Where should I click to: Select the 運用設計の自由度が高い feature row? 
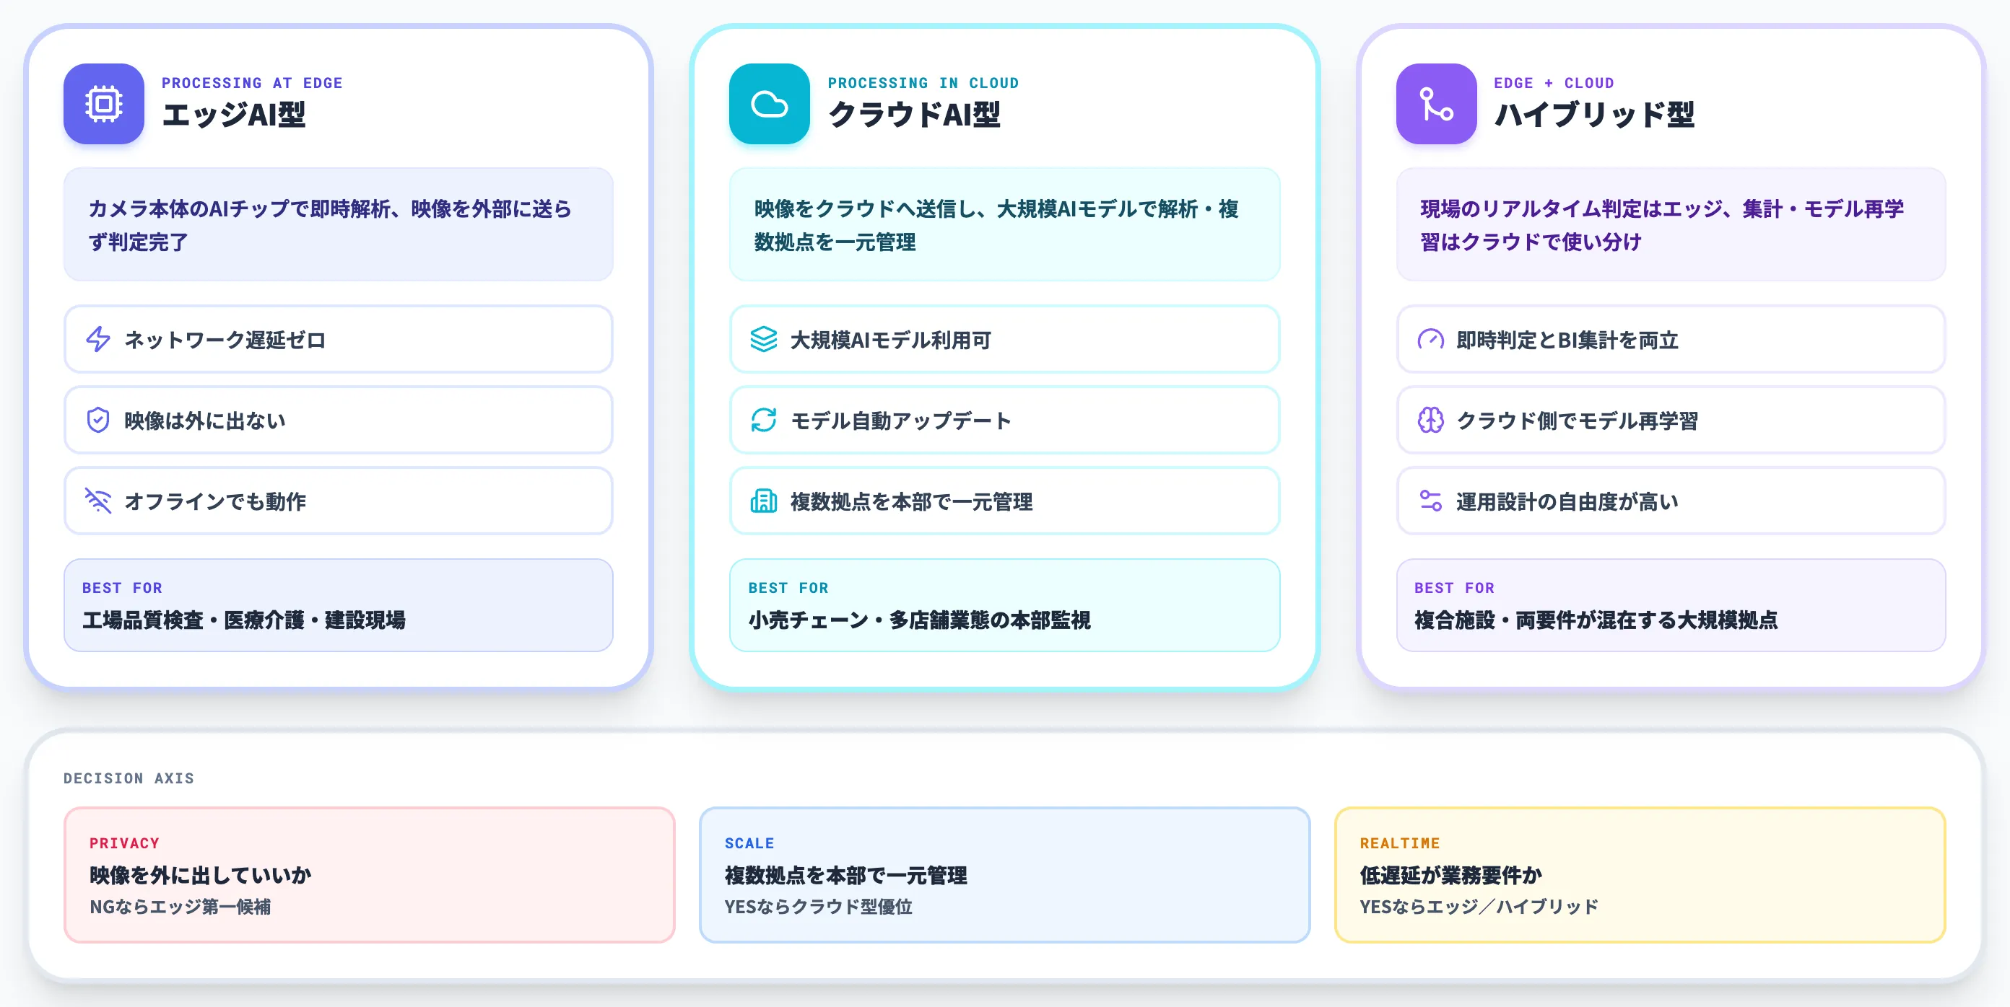coord(1671,501)
